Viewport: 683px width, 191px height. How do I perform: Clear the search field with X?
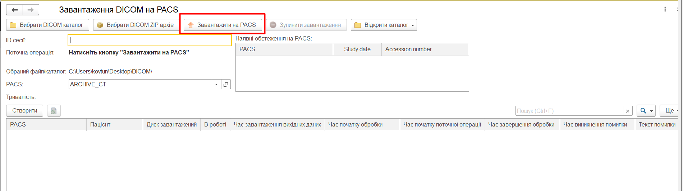coord(628,111)
